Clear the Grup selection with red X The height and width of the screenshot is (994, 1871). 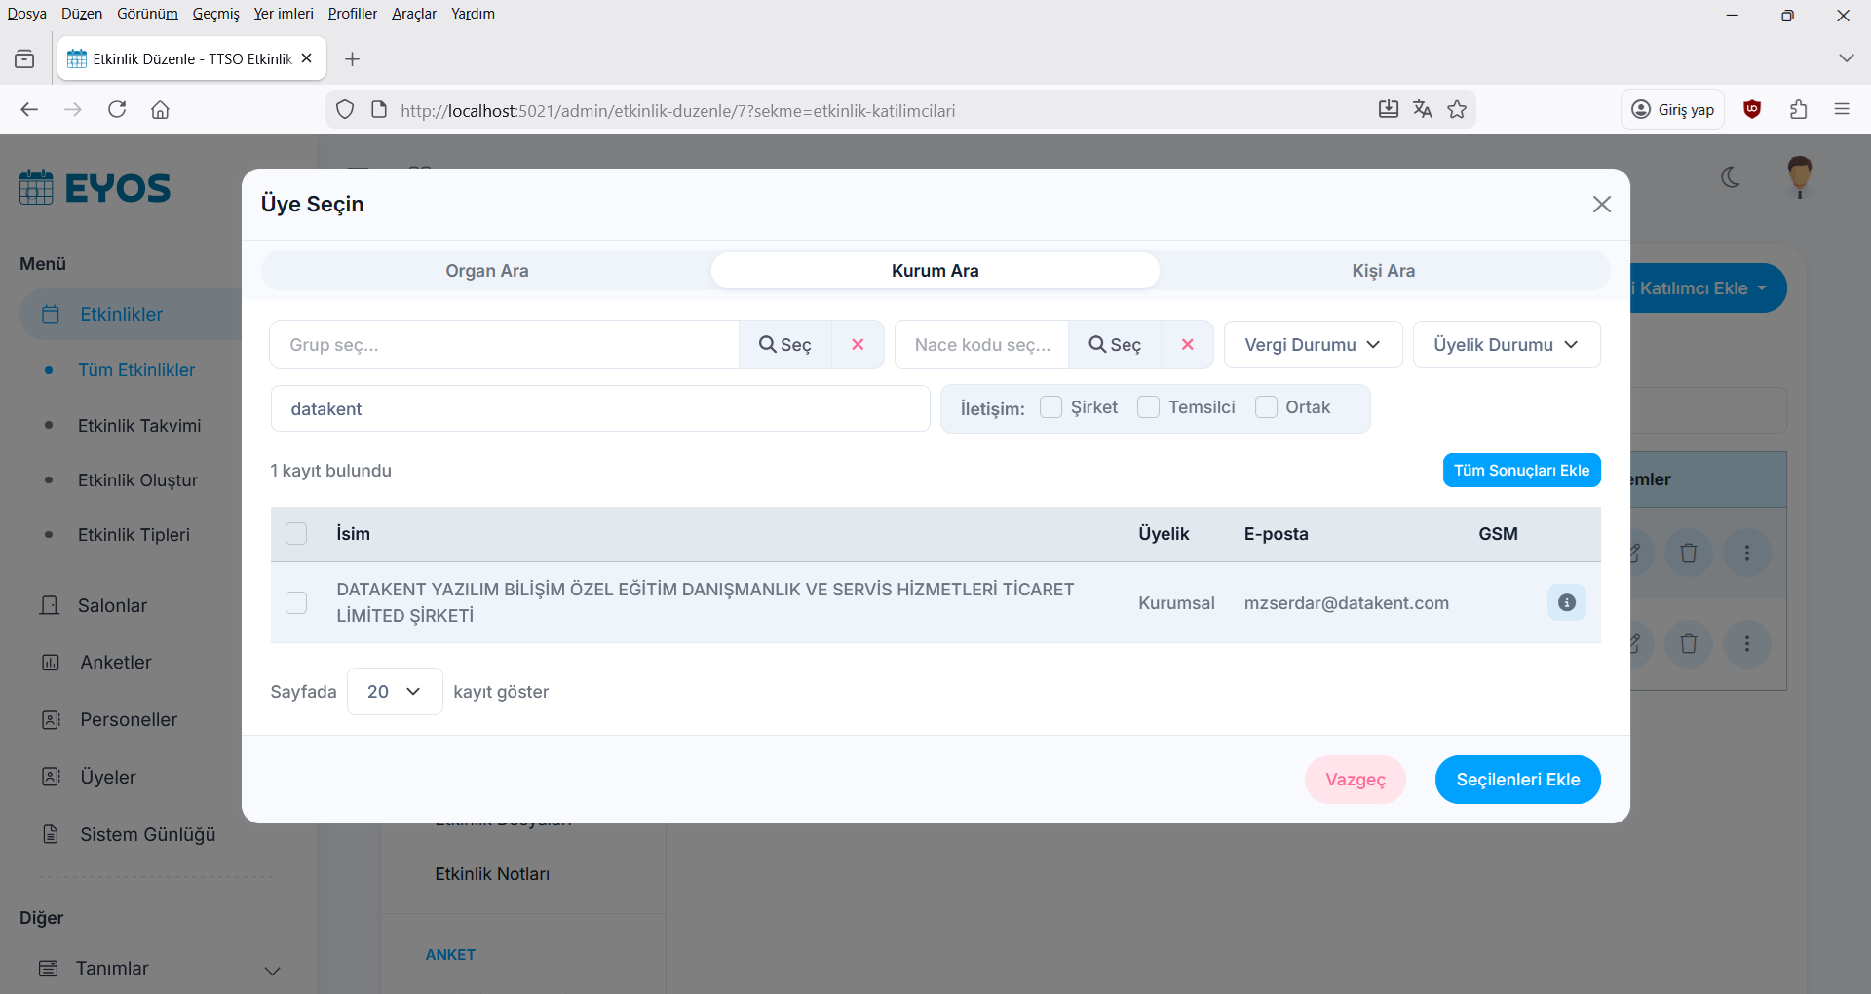click(x=858, y=345)
